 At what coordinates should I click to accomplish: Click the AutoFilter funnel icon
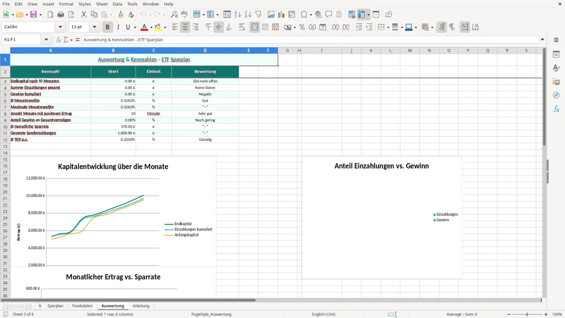(258, 15)
